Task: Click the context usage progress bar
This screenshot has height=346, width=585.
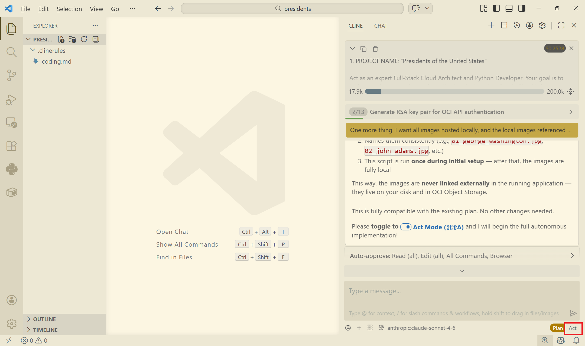Action: pyautogui.click(x=454, y=92)
